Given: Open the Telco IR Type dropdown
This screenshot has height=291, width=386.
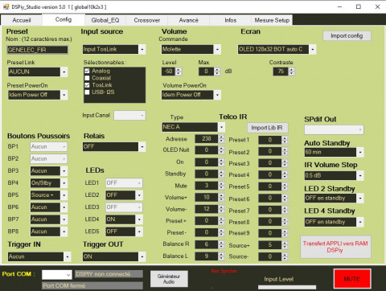Looking at the screenshot, I should point(221,127).
